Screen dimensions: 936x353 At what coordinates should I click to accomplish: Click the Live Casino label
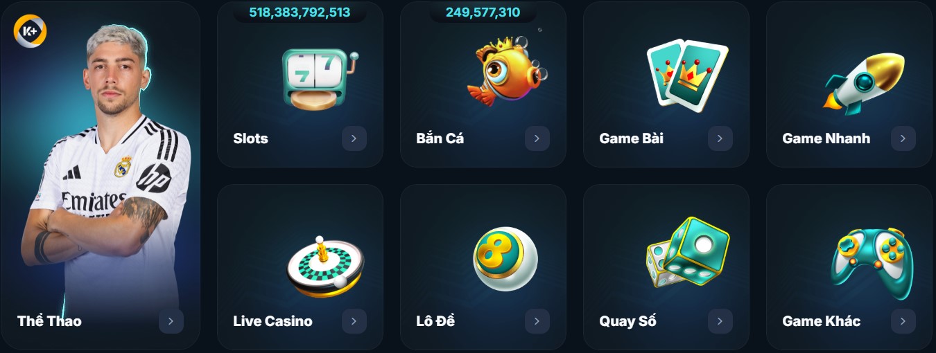pyautogui.click(x=272, y=321)
